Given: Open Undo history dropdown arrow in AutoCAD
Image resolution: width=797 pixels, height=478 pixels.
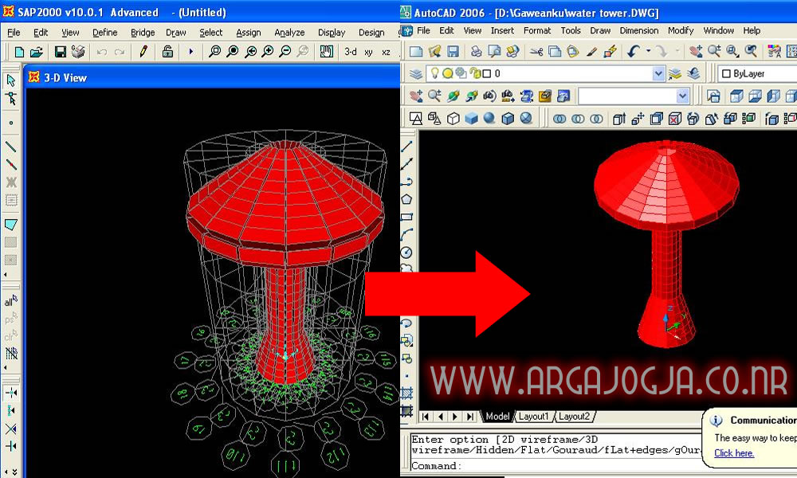Looking at the screenshot, I should [648, 51].
